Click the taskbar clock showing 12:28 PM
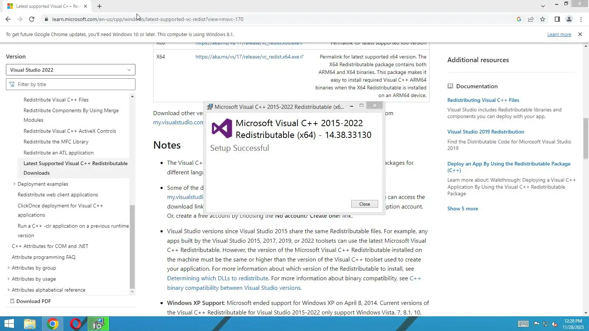This screenshot has height=331, width=589. (573, 324)
